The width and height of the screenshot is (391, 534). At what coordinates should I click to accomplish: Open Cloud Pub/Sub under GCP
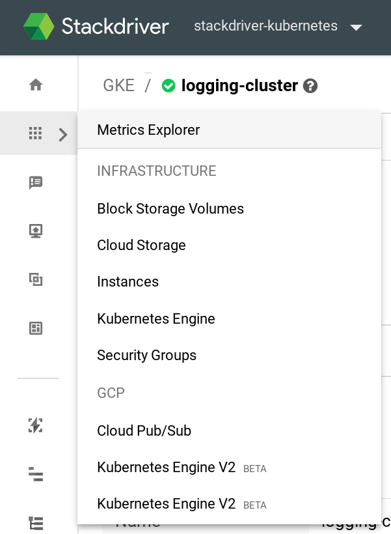[x=144, y=431]
